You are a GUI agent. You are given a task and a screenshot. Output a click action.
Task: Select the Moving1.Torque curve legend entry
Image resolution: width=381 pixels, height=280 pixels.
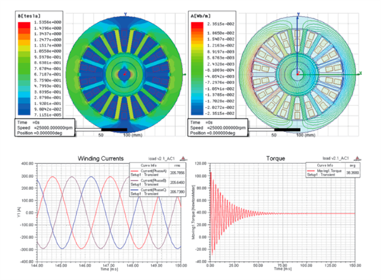326,172
